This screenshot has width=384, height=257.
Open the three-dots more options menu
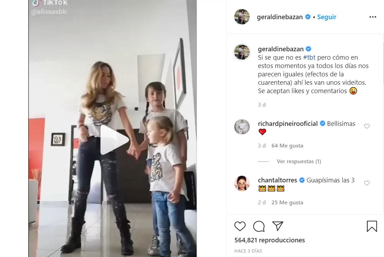[x=373, y=17]
